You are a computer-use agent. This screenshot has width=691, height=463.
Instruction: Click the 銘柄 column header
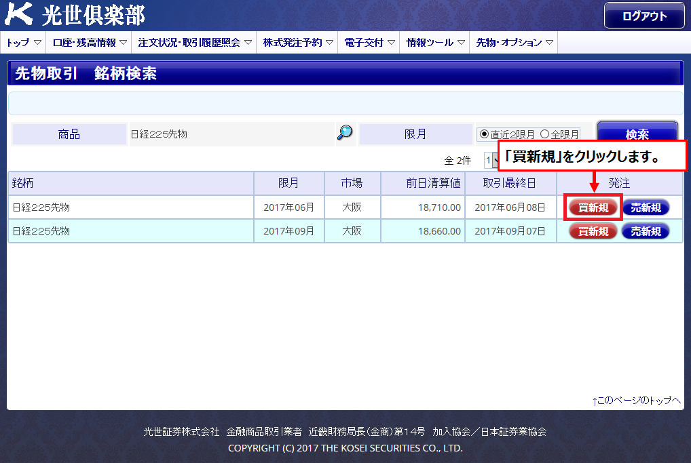[131, 183]
